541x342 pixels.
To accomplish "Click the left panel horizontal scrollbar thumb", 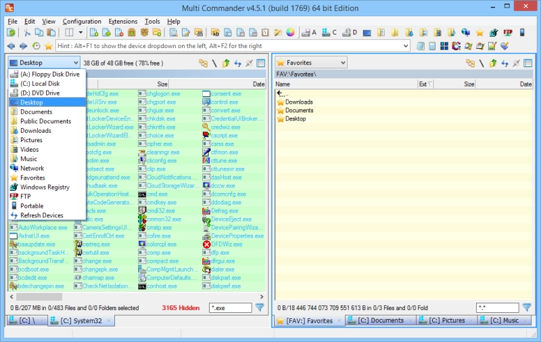I will tap(39, 297).
